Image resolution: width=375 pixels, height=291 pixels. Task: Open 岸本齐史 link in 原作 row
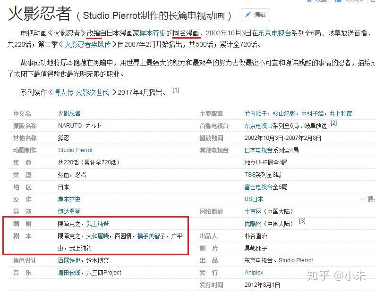coord(69,199)
